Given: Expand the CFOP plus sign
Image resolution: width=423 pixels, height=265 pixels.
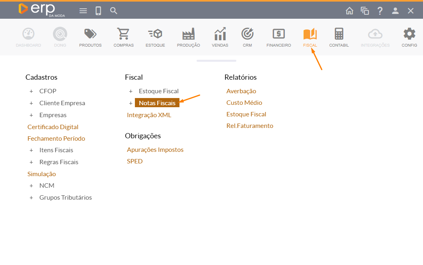Looking at the screenshot, I should [31, 91].
